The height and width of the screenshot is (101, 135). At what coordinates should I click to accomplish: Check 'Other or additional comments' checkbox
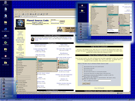(x=83, y=81)
